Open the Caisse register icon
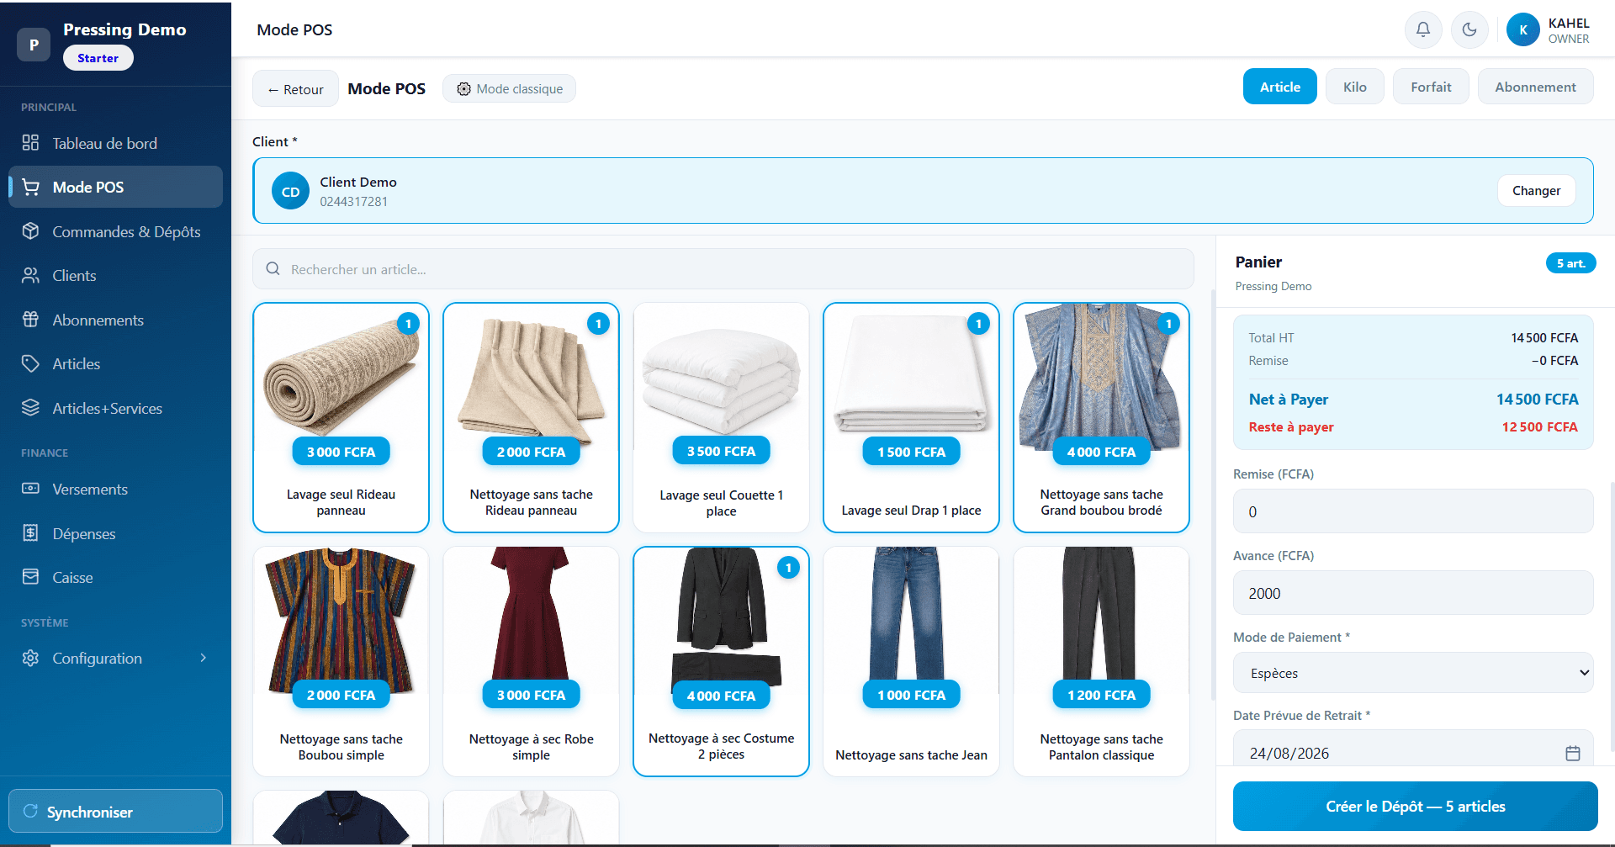 pos(30,577)
